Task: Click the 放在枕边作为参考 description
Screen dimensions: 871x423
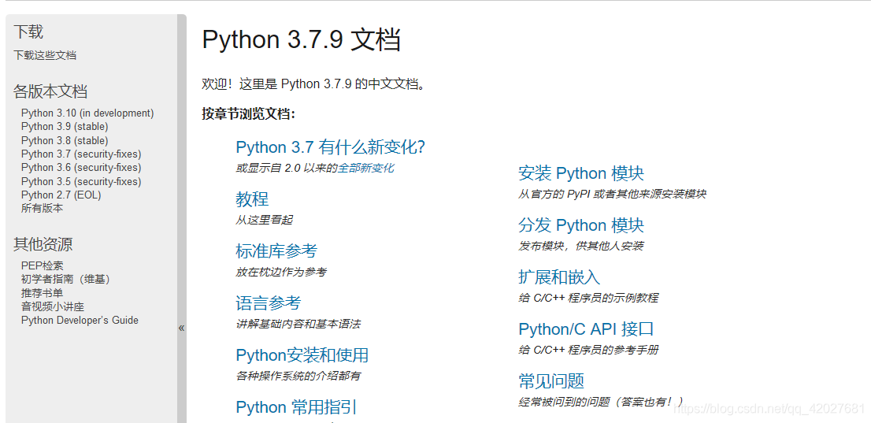Action: pos(281,272)
